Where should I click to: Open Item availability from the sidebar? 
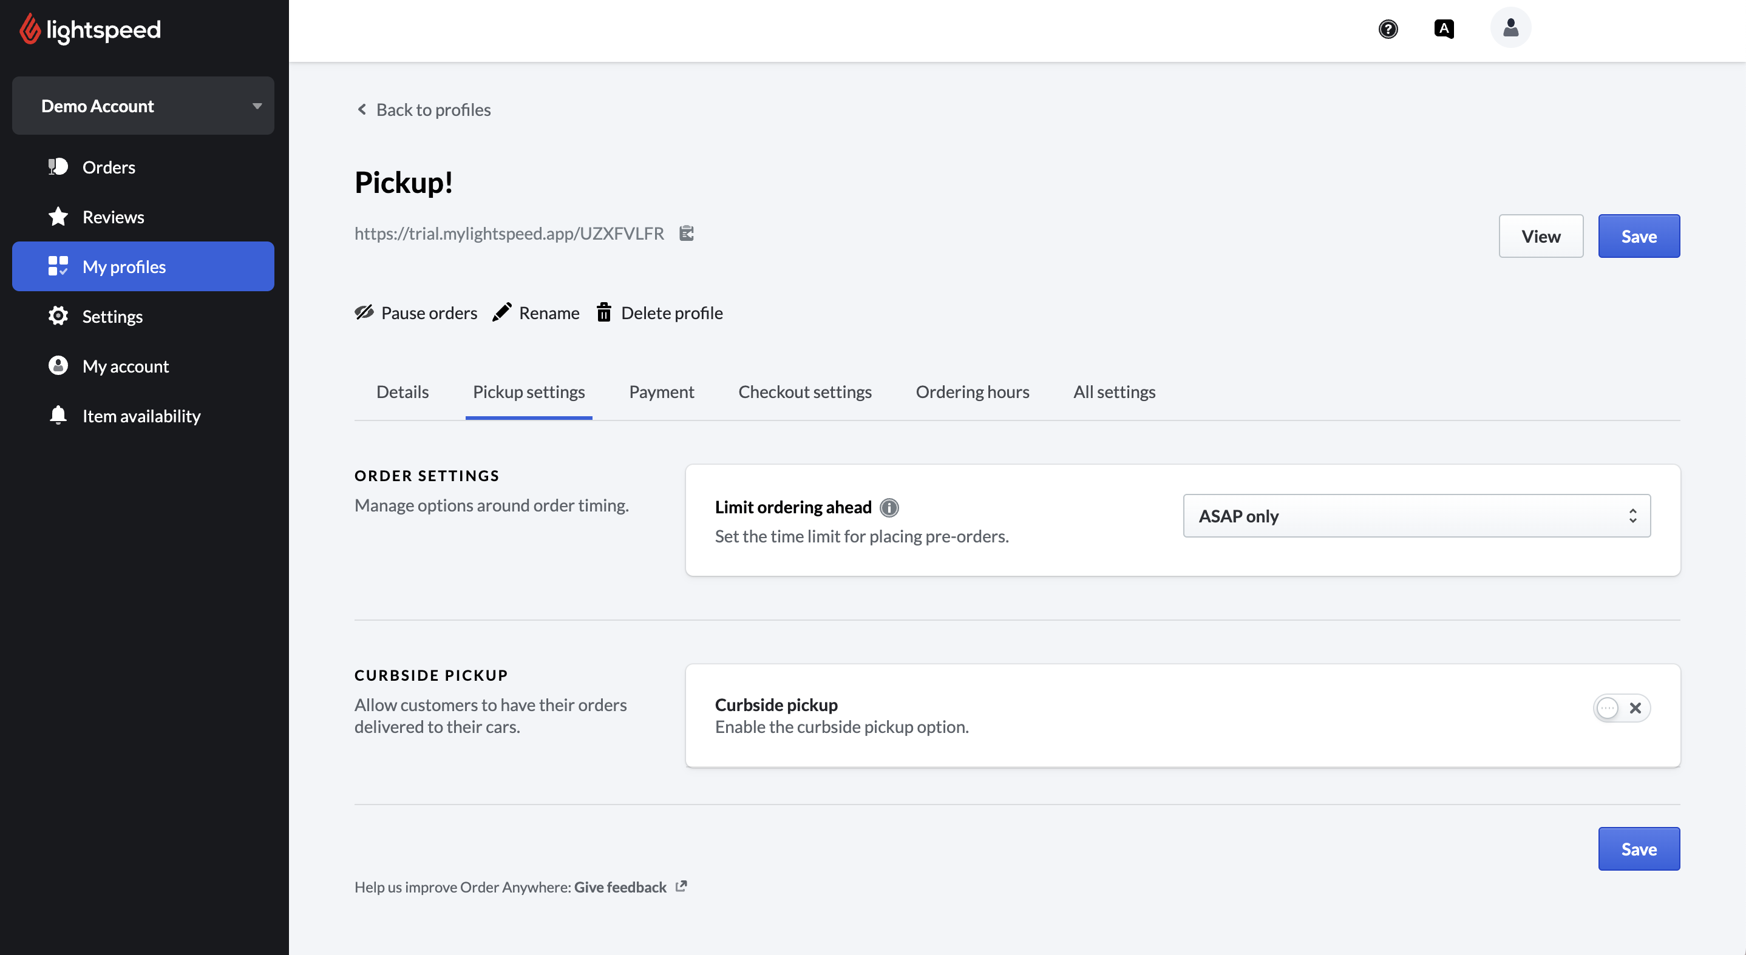click(x=141, y=416)
